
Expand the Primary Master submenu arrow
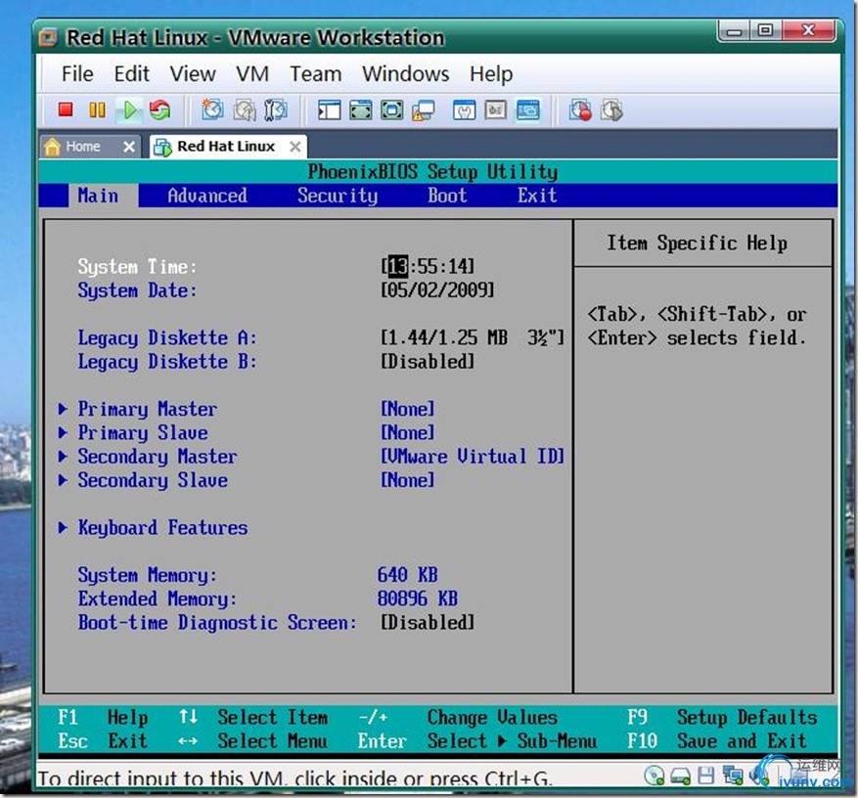click(x=63, y=409)
